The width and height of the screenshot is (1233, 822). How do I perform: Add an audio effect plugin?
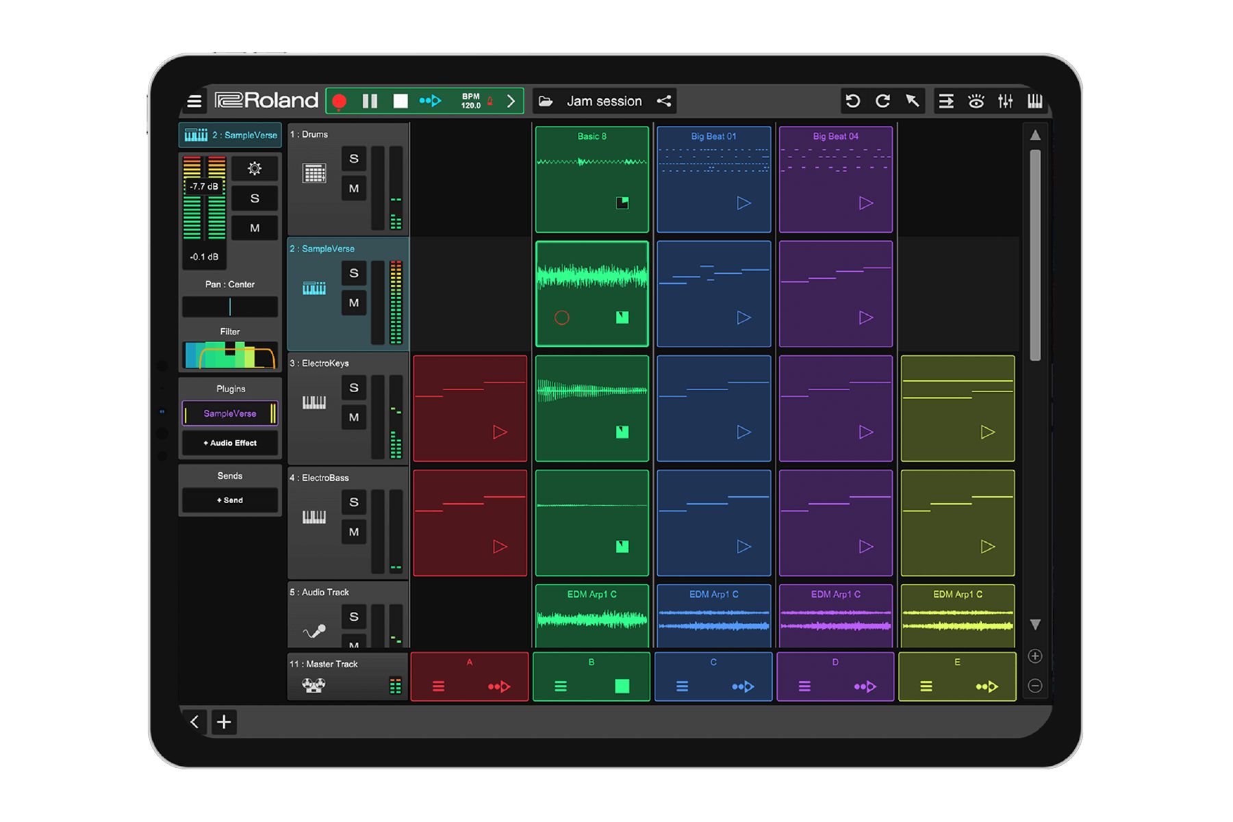pyautogui.click(x=229, y=443)
